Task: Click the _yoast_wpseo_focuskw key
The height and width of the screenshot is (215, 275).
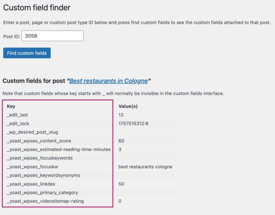Action: click(x=33, y=167)
